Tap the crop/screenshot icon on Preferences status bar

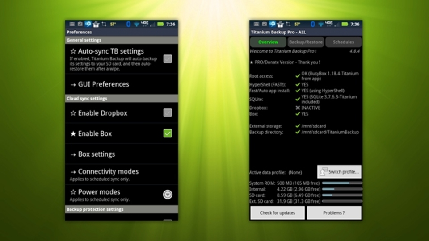[x=104, y=24]
